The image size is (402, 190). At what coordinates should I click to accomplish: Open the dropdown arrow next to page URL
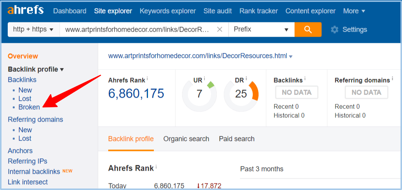tap(290, 57)
